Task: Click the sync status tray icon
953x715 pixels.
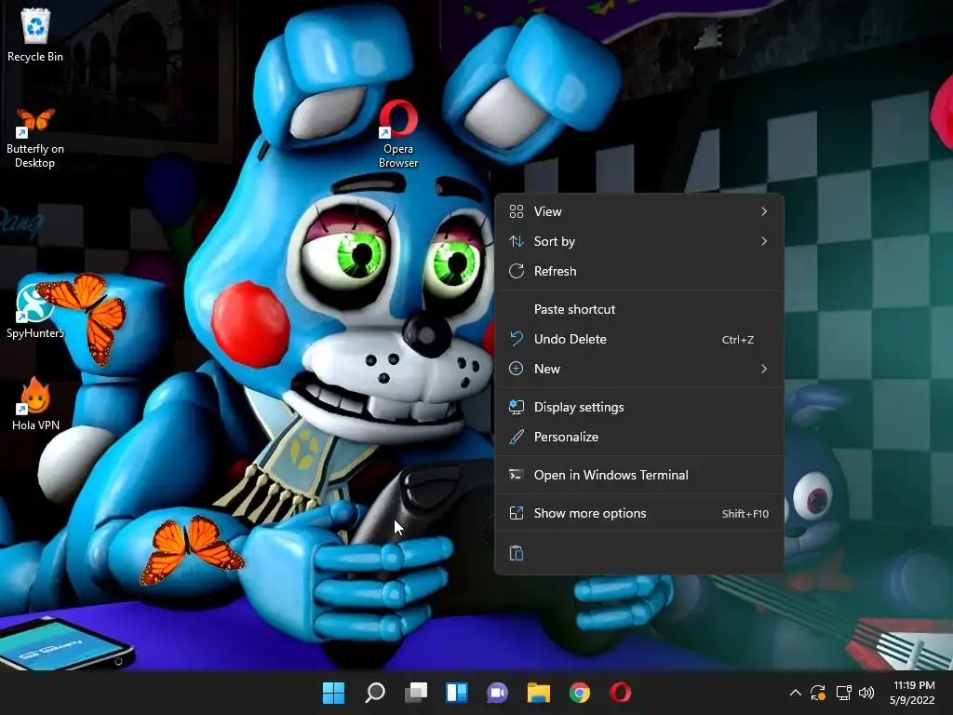Action: tap(818, 693)
